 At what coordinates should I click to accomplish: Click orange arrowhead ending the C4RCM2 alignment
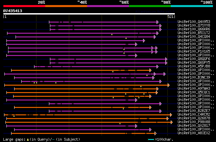click(x=171, y=115)
